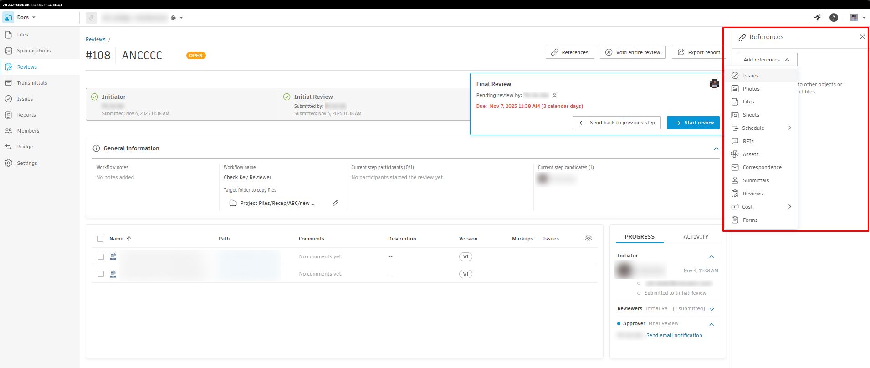The width and height of the screenshot is (870, 368).
Task: Expand the Reviewers progress section
Action: (711, 309)
